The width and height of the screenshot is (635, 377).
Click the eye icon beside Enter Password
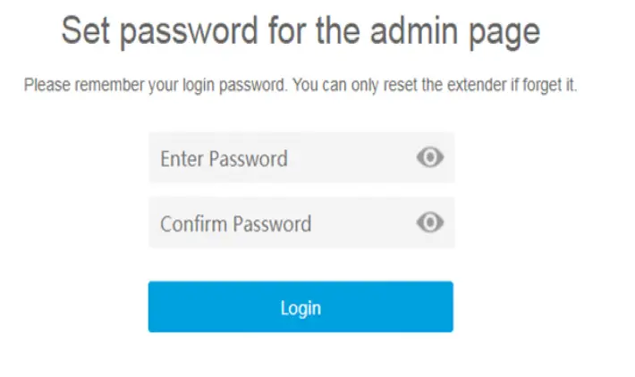point(430,158)
